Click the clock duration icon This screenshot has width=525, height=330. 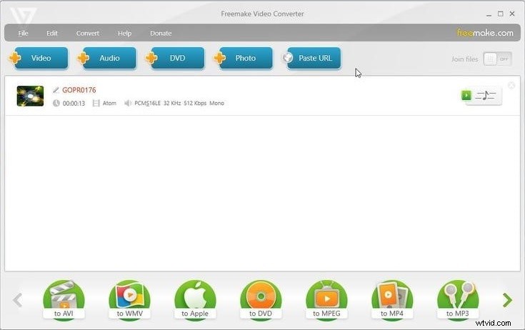pos(56,103)
